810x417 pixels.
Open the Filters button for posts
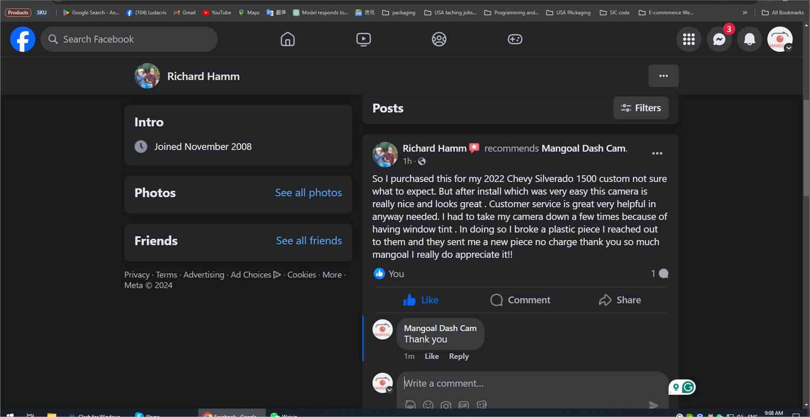pos(640,108)
